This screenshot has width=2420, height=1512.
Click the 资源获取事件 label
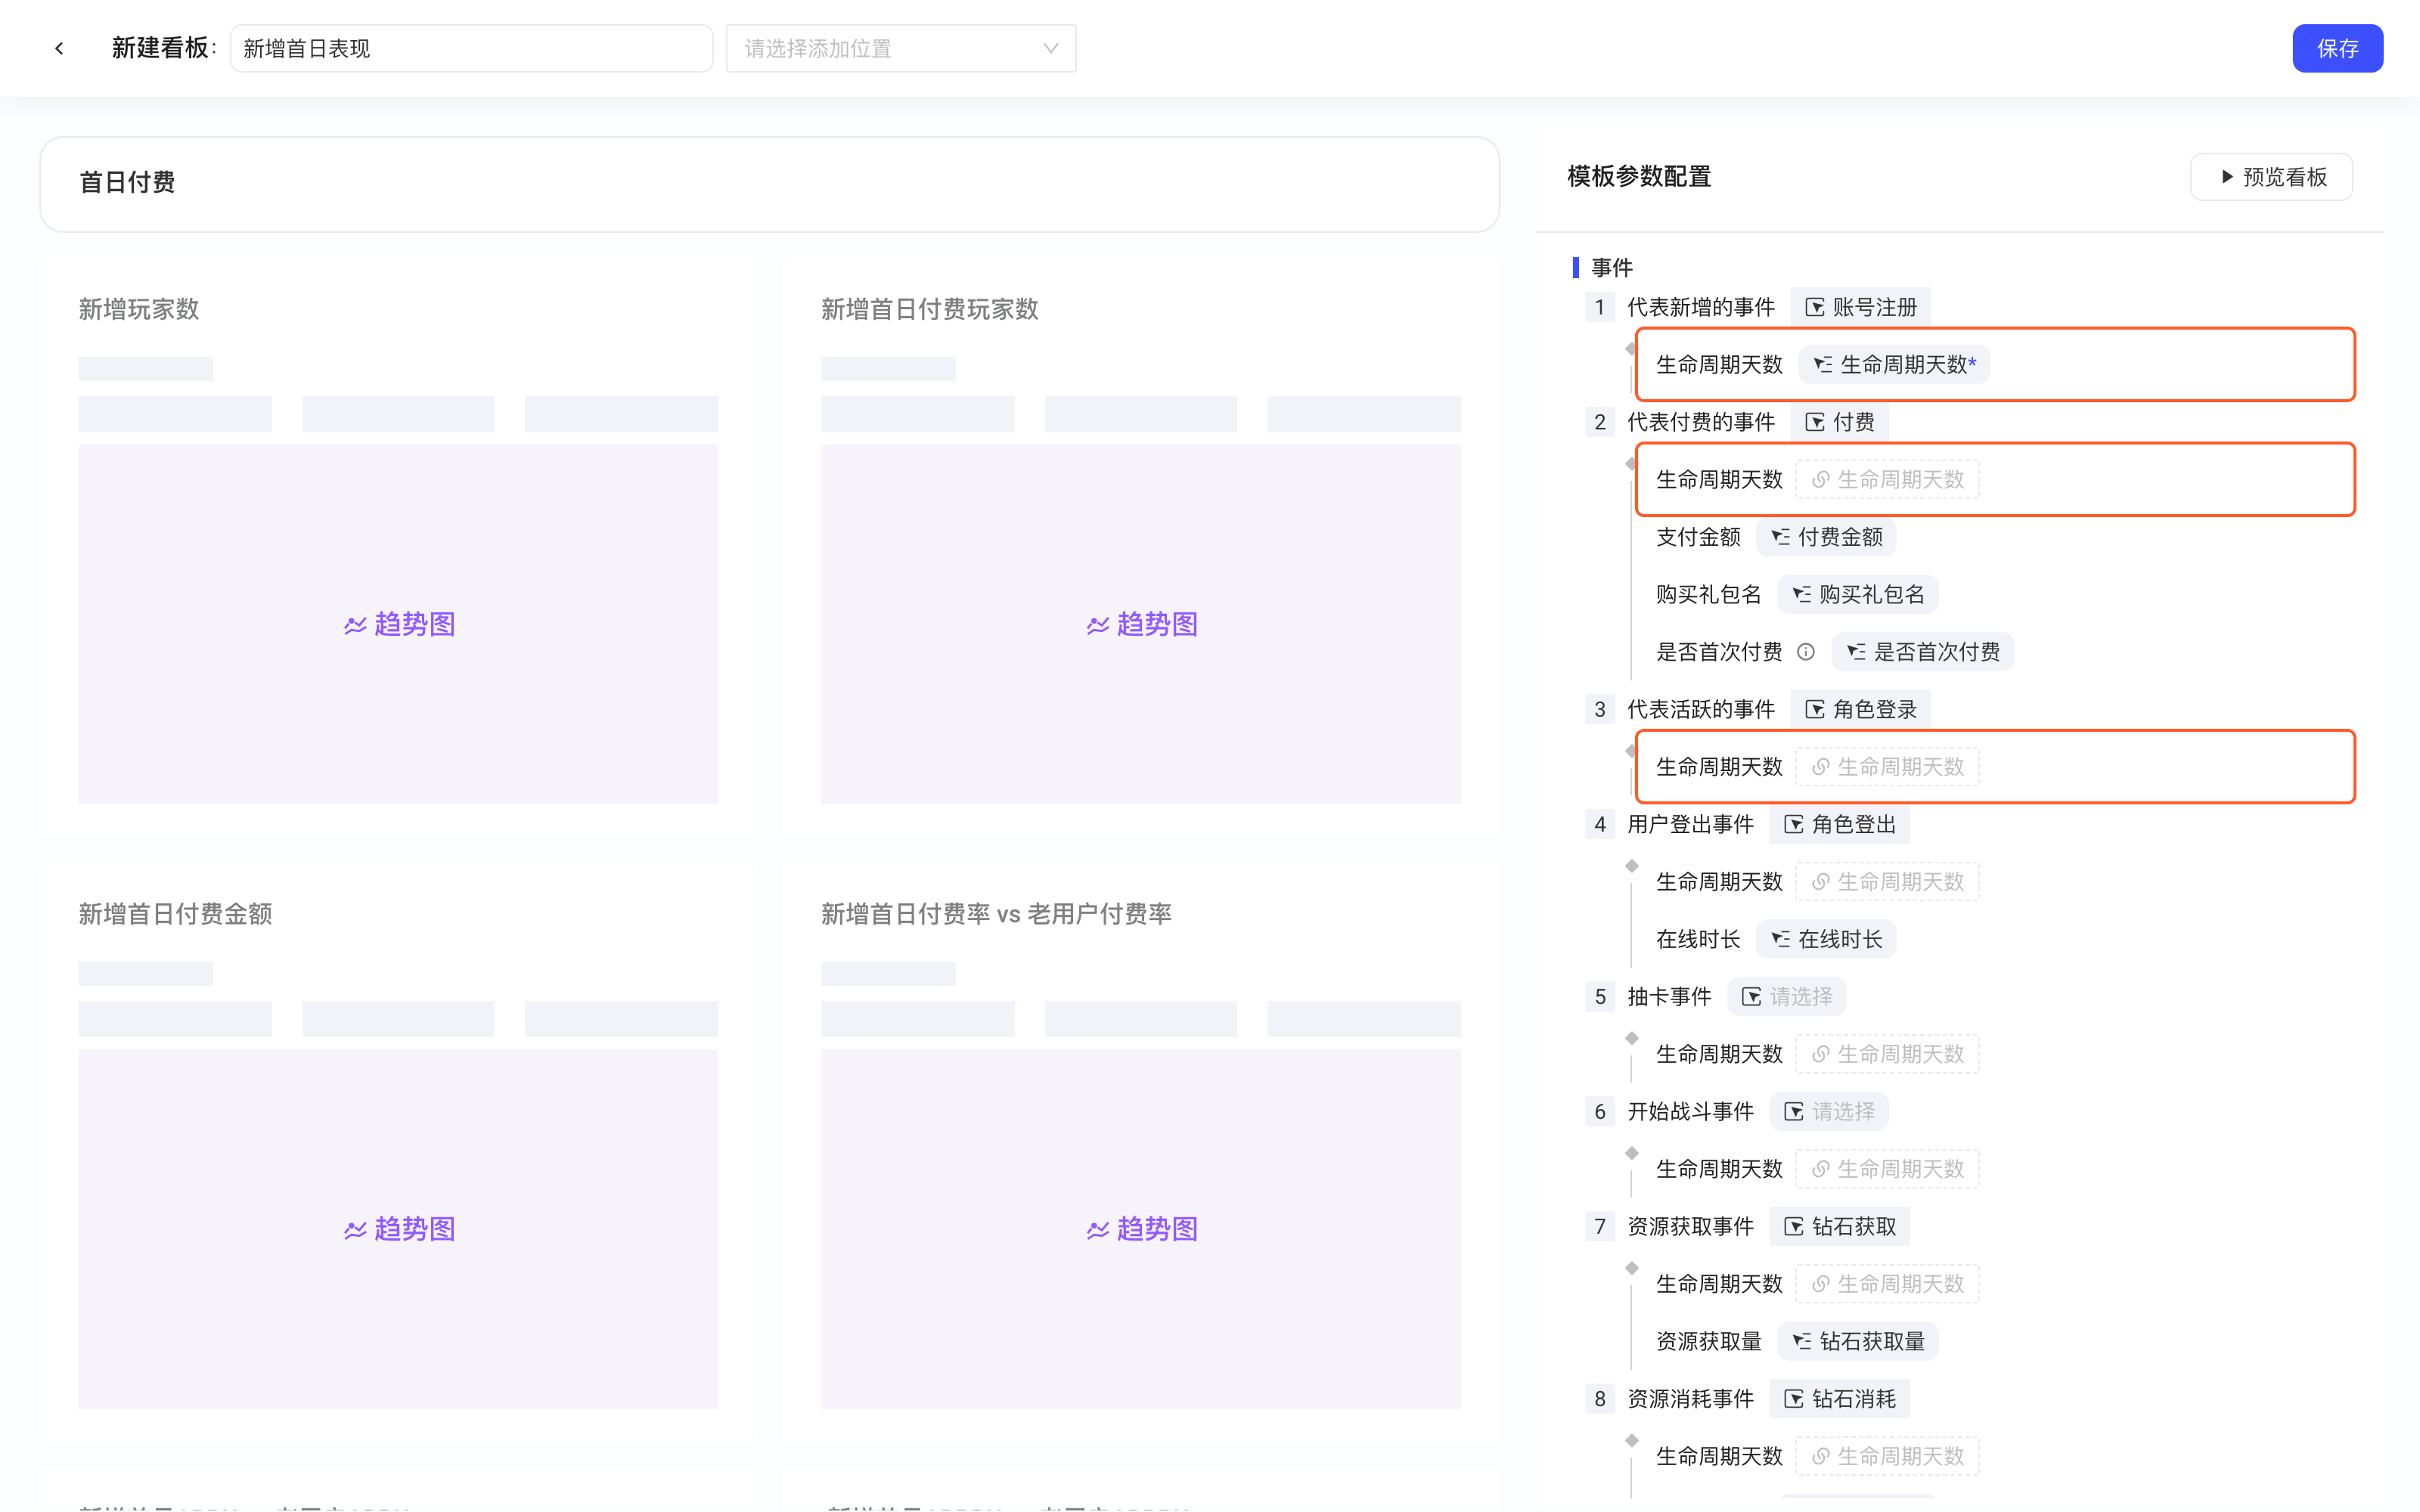(1690, 1227)
